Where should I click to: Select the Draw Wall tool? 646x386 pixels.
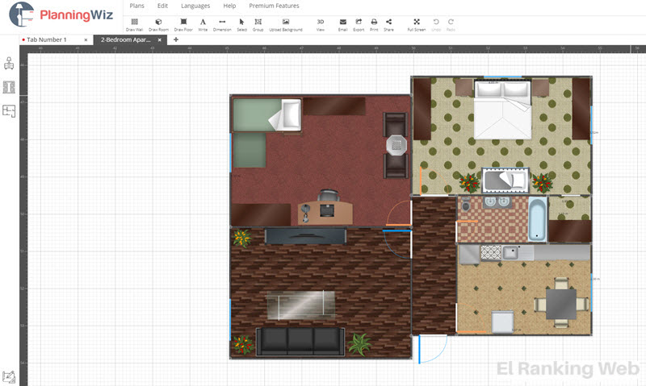click(134, 23)
